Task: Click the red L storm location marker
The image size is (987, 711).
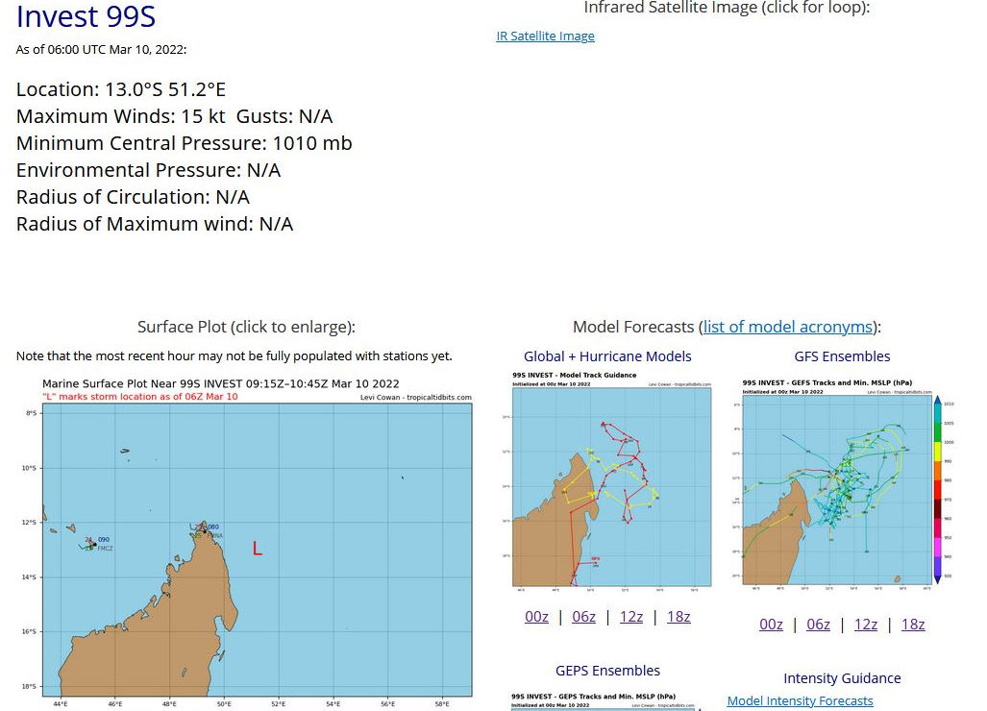Action: (258, 550)
